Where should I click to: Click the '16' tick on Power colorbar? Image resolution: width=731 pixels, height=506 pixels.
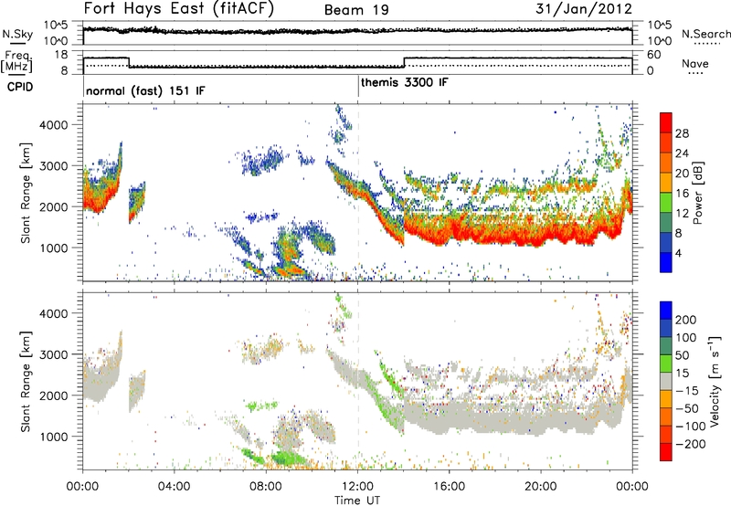(x=682, y=194)
